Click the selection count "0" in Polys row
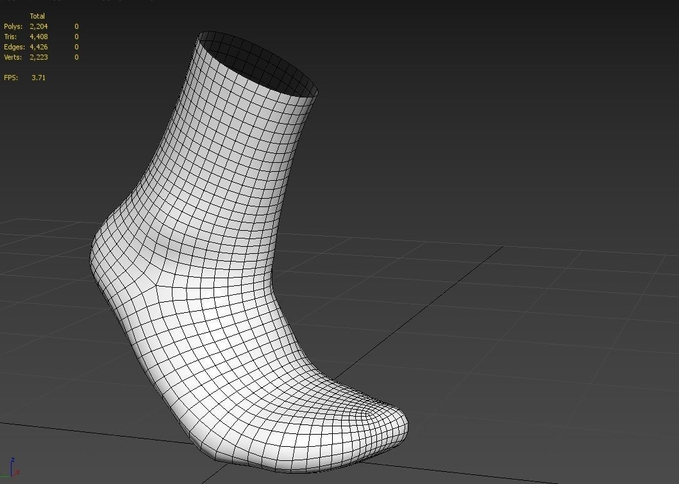Image resolution: width=679 pixels, height=484 pixels. coord(77,26)
